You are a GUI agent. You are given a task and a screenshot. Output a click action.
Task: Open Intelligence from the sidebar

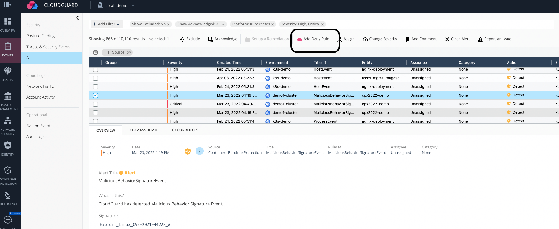8,199
